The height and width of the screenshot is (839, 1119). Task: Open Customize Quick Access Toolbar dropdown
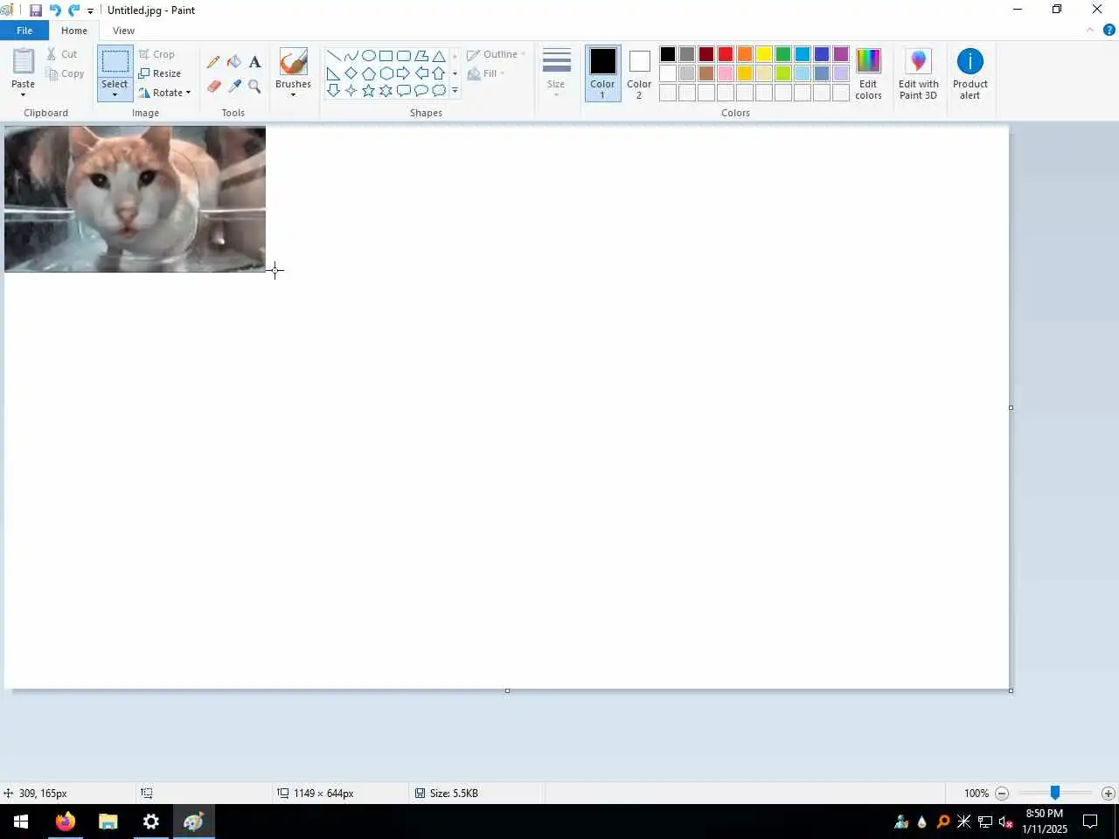[x=90, y=11]
